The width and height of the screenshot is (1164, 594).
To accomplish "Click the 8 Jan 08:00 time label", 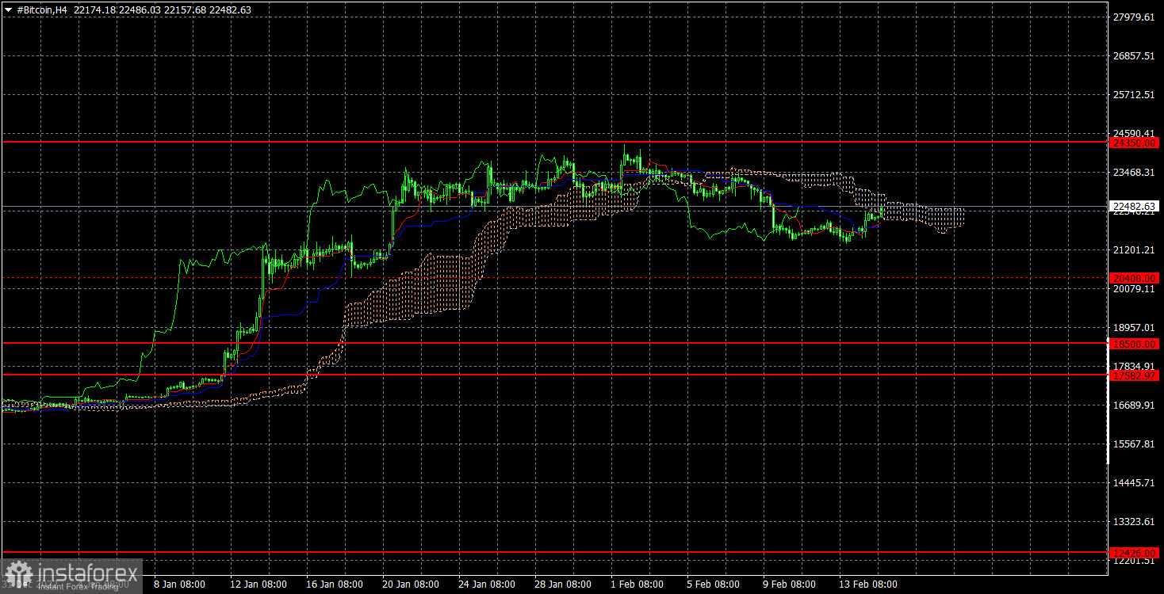I will click(180, 584).
